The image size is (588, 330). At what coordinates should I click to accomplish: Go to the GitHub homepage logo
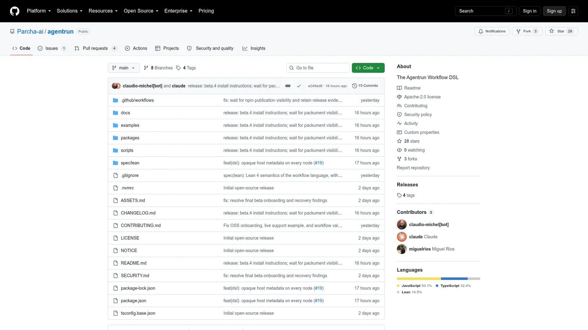click(x=15, y=11)
